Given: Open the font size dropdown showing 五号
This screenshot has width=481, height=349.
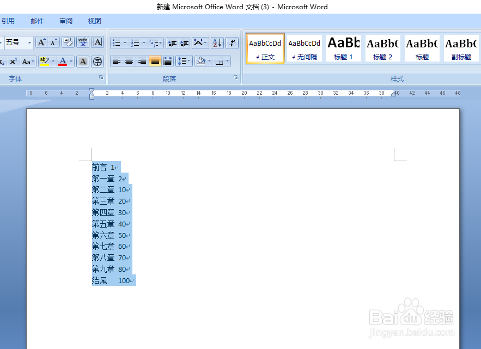Looking at the screenshot, I should point(29,42).
